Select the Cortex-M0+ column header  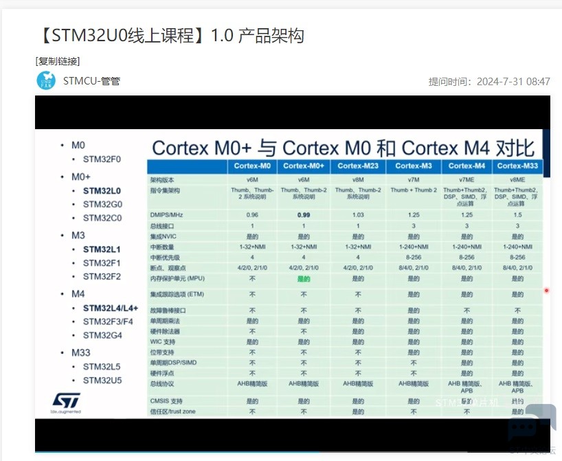pyautogui.click(x=304, y=166)
